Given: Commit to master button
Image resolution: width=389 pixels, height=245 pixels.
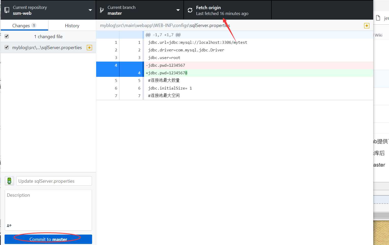Looking at the screenshot, I should coord(48,239).
